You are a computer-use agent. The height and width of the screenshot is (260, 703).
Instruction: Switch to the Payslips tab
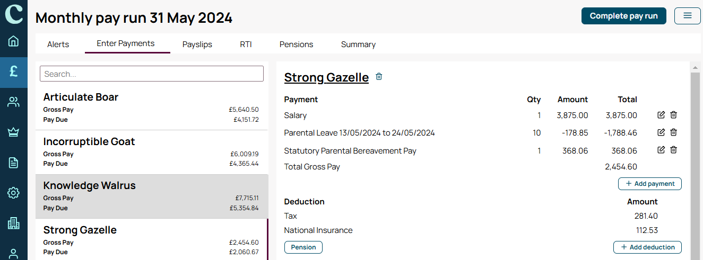197,44
